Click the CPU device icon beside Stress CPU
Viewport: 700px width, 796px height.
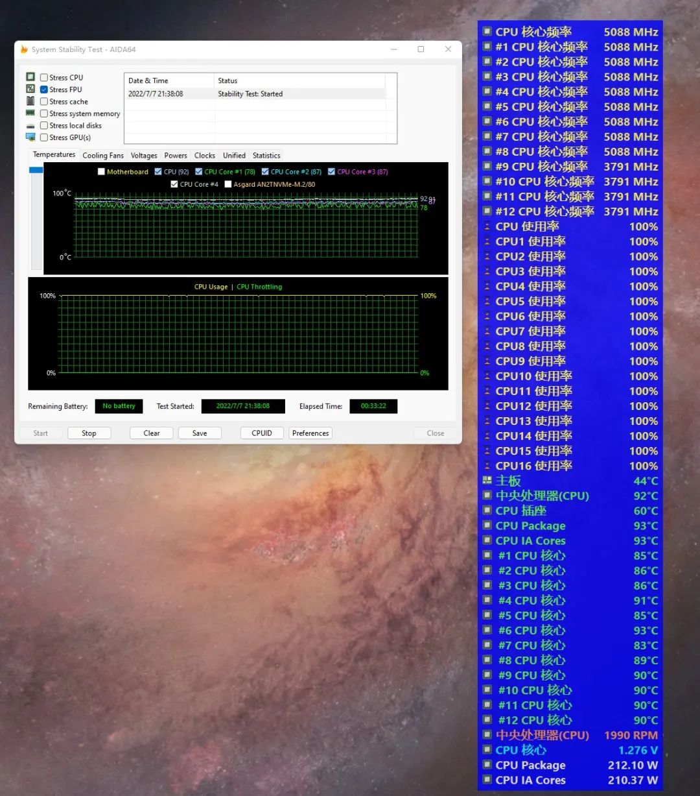30,77
